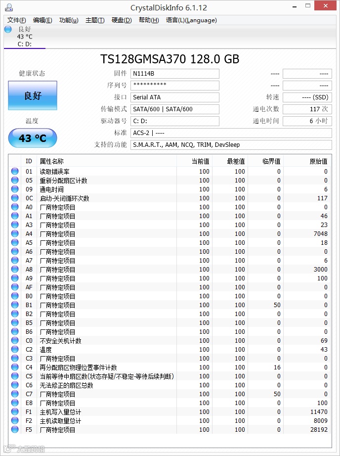Click the Serial ATA interface field
Screen dimensions: 340x456
(x=174, y=97)
